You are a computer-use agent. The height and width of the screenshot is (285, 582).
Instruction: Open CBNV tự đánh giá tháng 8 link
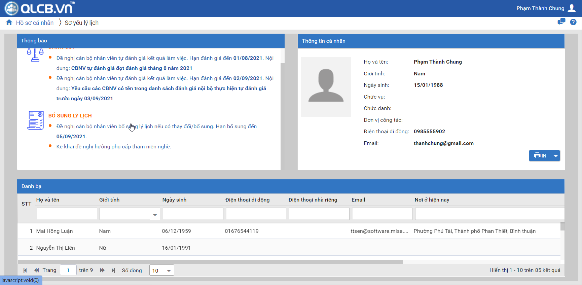(132, 68)
